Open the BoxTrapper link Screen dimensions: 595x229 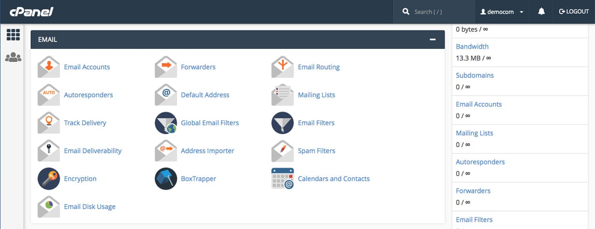coord(198,178)
